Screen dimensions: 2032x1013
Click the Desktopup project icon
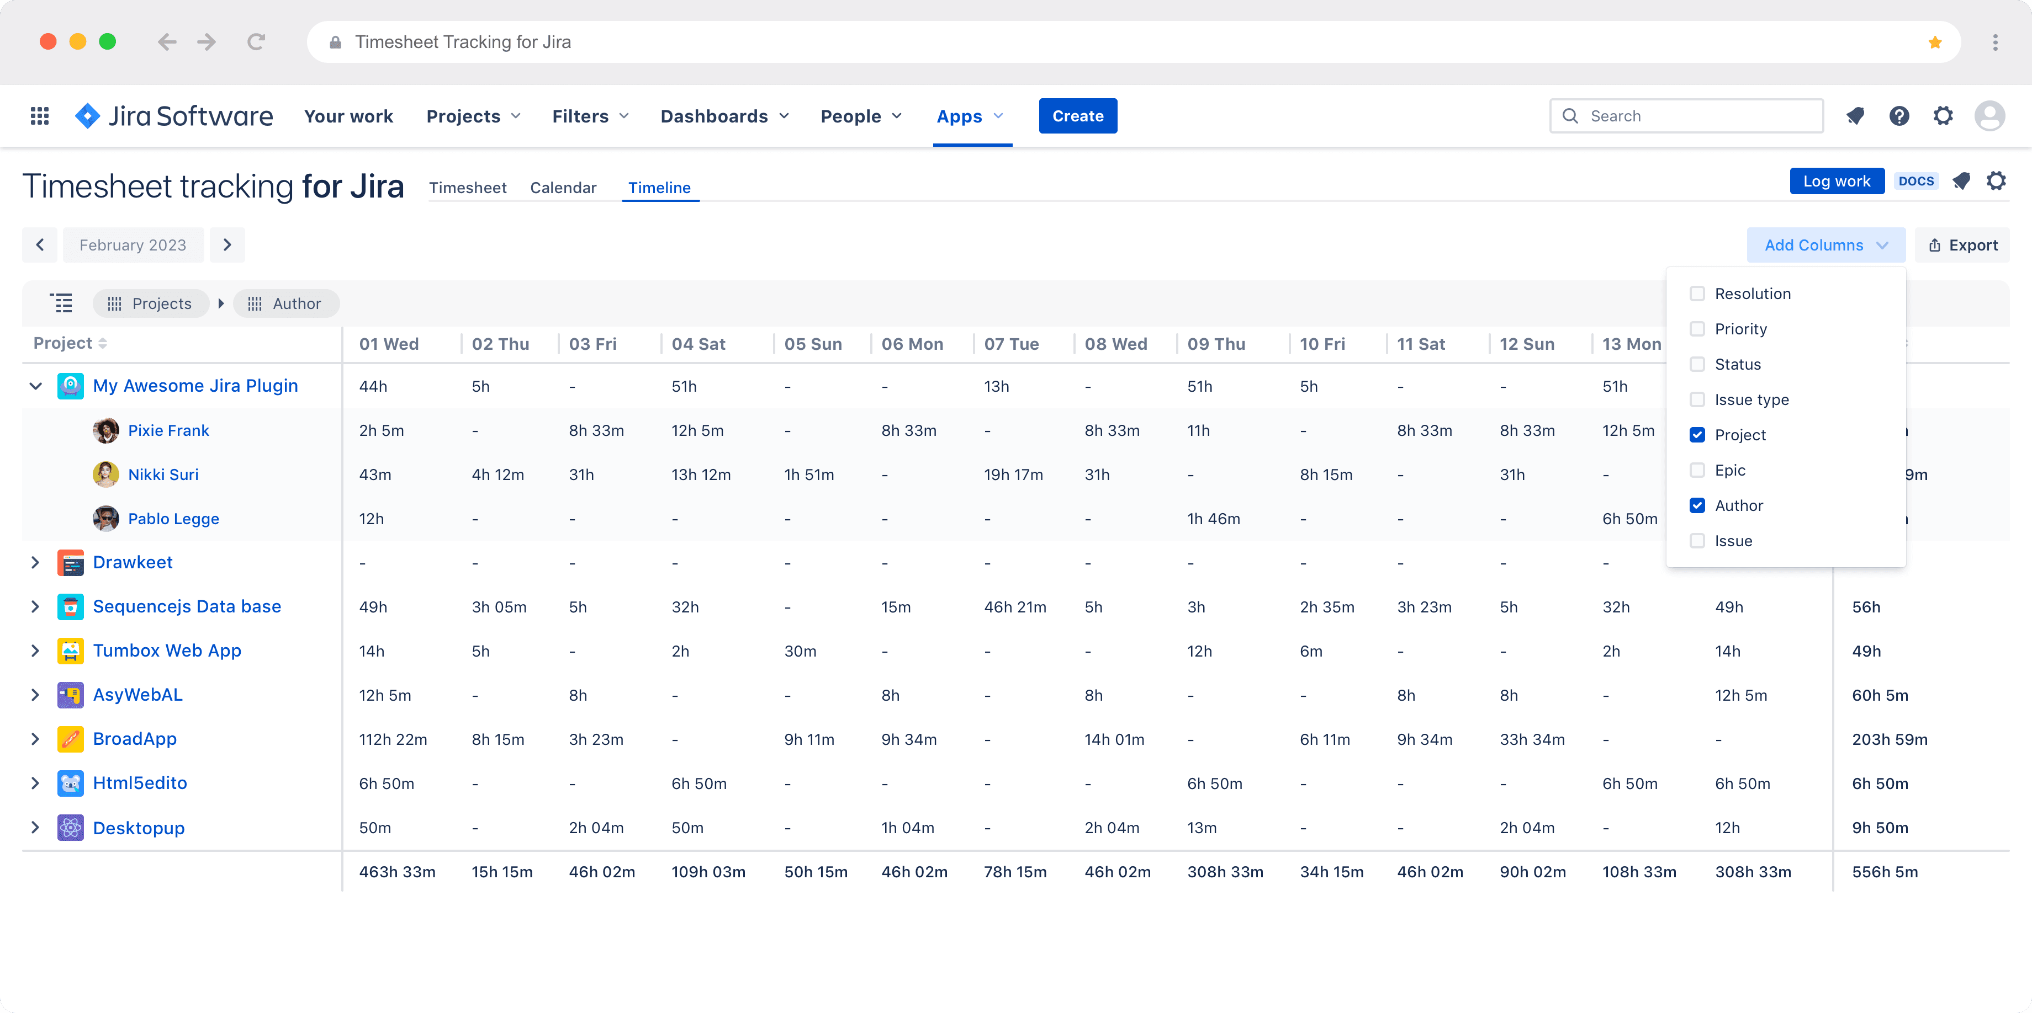coord(70,828)
